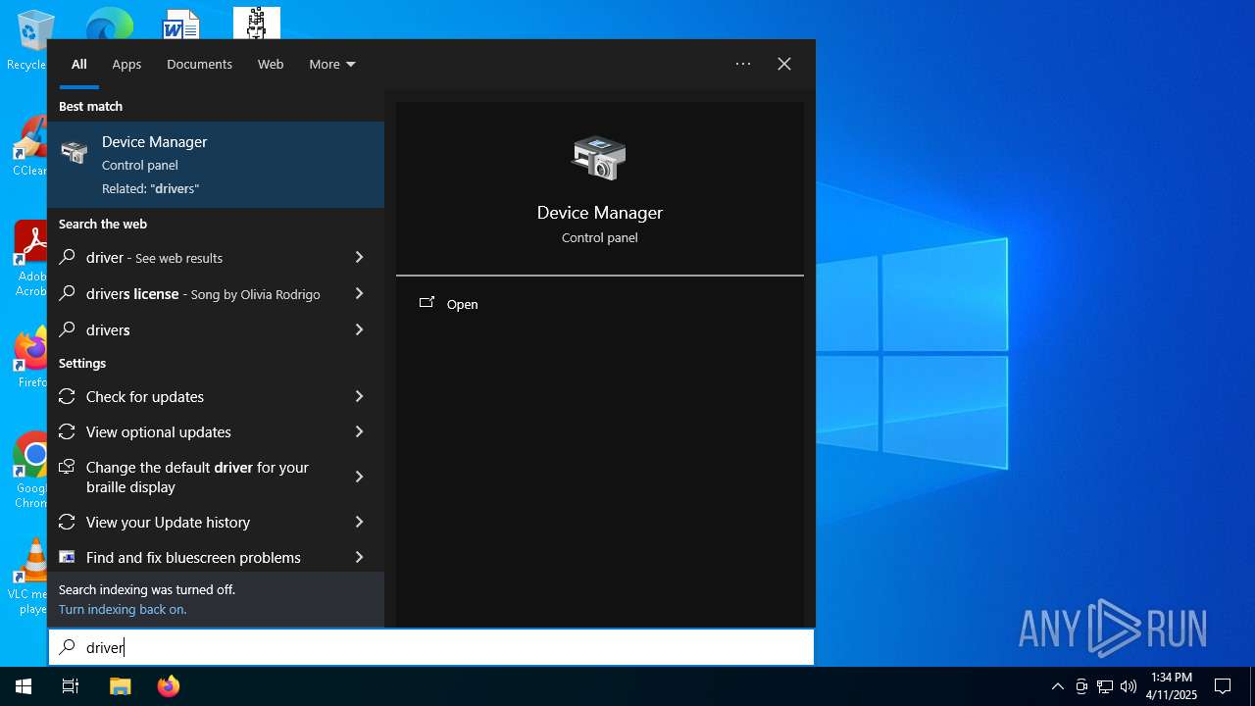Click magnifier icon in the search box
The image size is (1255, 706).
coord(68,647)
